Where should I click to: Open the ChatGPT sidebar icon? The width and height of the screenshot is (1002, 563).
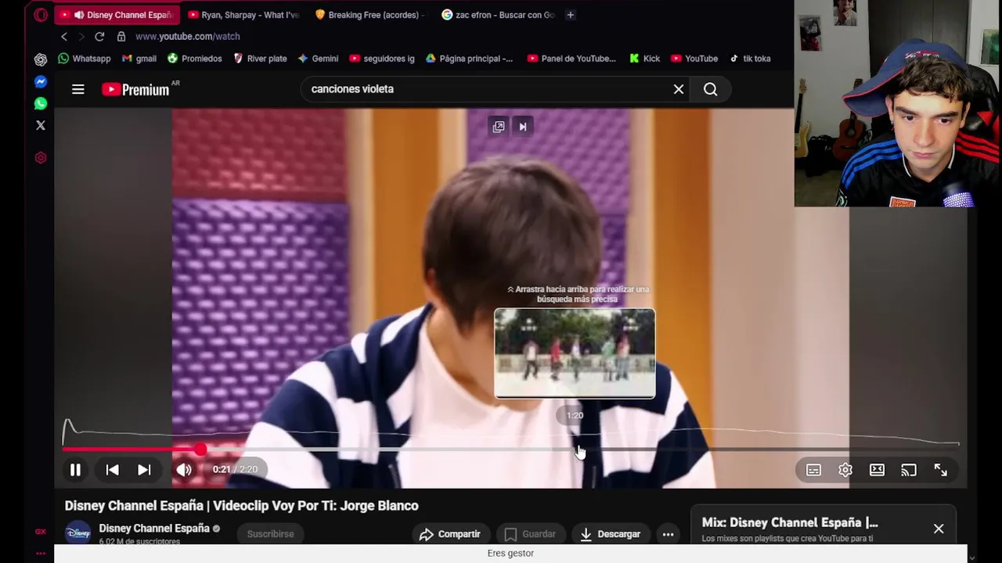tap(41, 59)
